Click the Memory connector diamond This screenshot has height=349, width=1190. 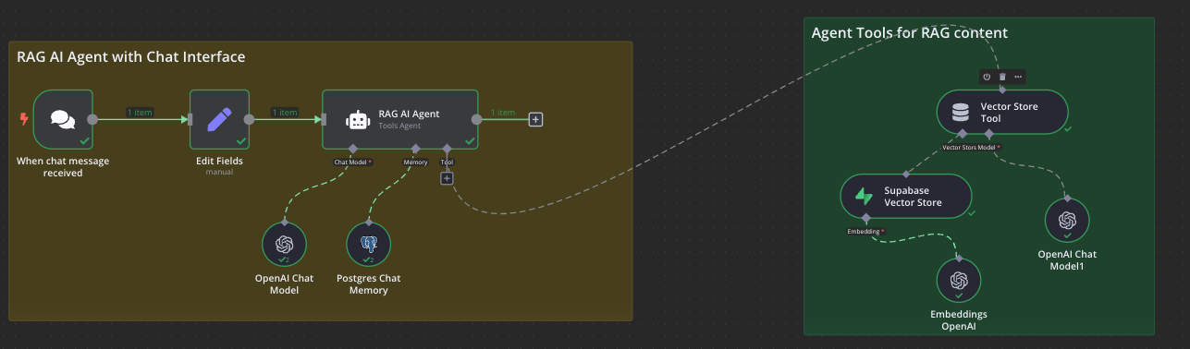click(415, 149)
